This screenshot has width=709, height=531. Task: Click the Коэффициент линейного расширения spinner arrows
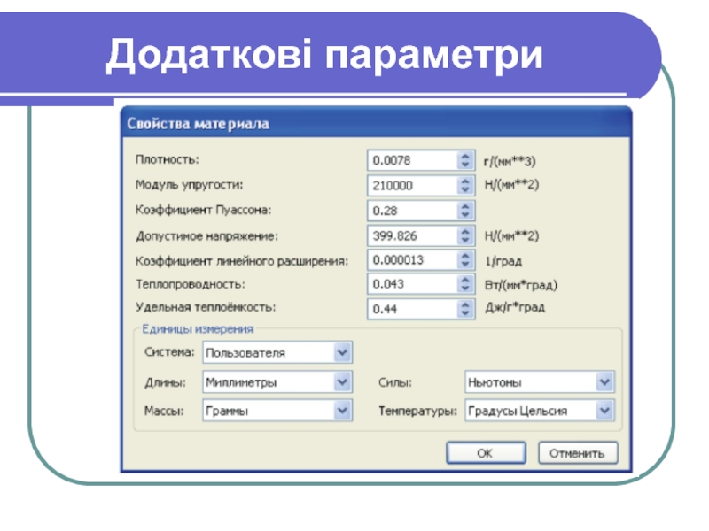[465, 260]
